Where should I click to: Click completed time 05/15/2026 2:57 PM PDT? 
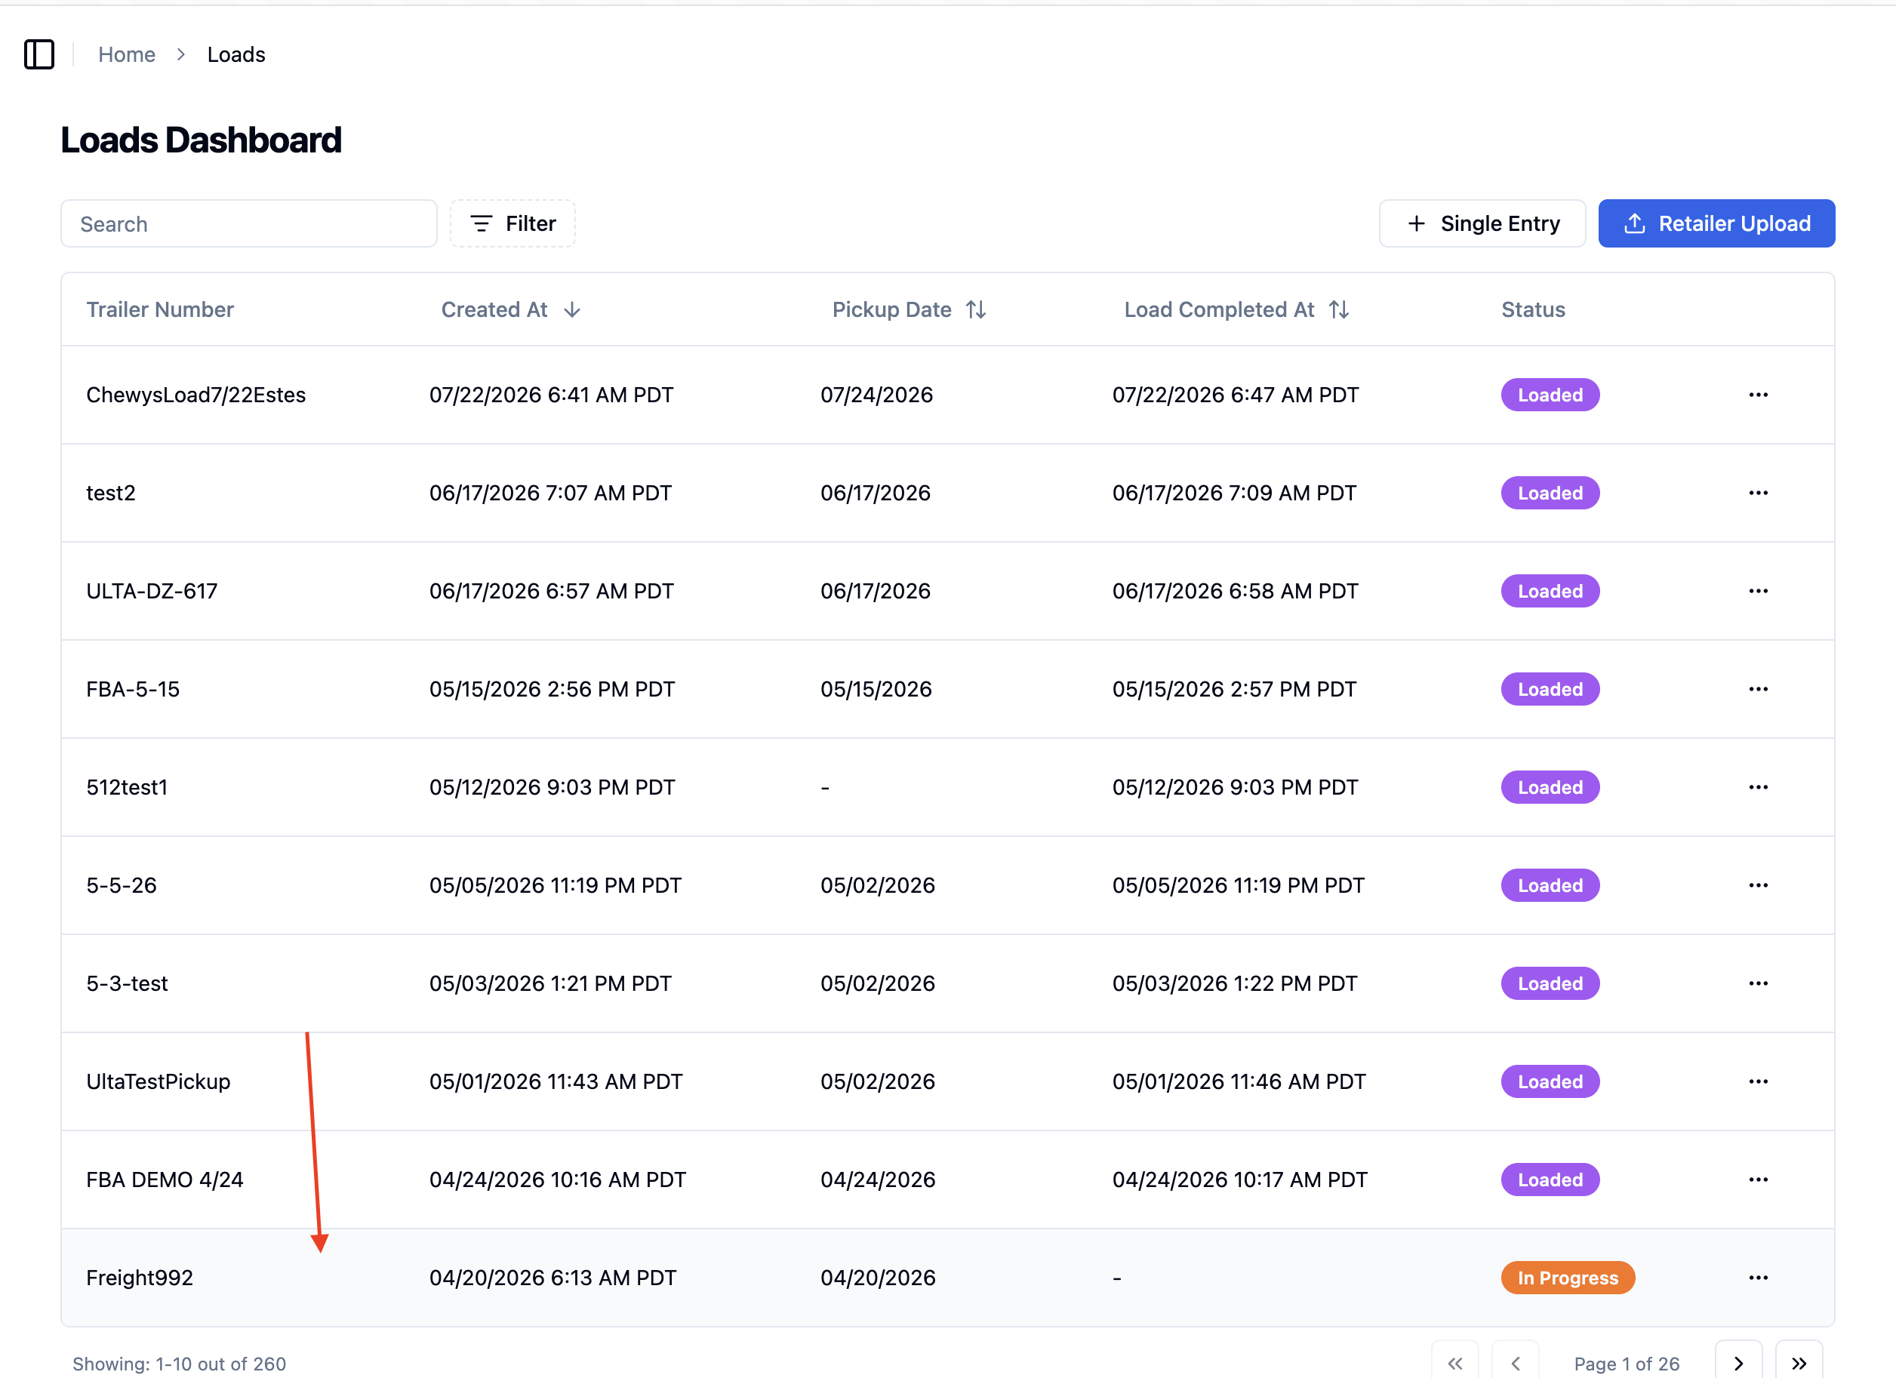point(1234,690)
